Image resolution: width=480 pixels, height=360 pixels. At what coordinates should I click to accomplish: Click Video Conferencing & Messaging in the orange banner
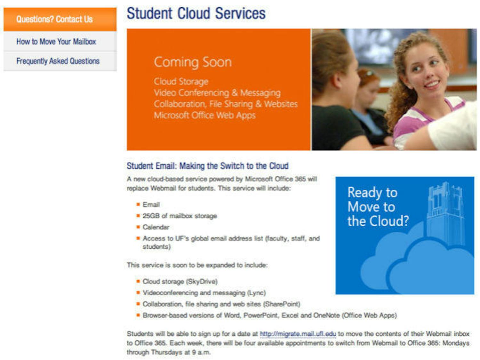(217, 93)
